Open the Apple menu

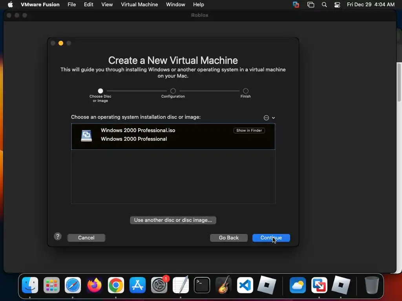click(10, 4)
